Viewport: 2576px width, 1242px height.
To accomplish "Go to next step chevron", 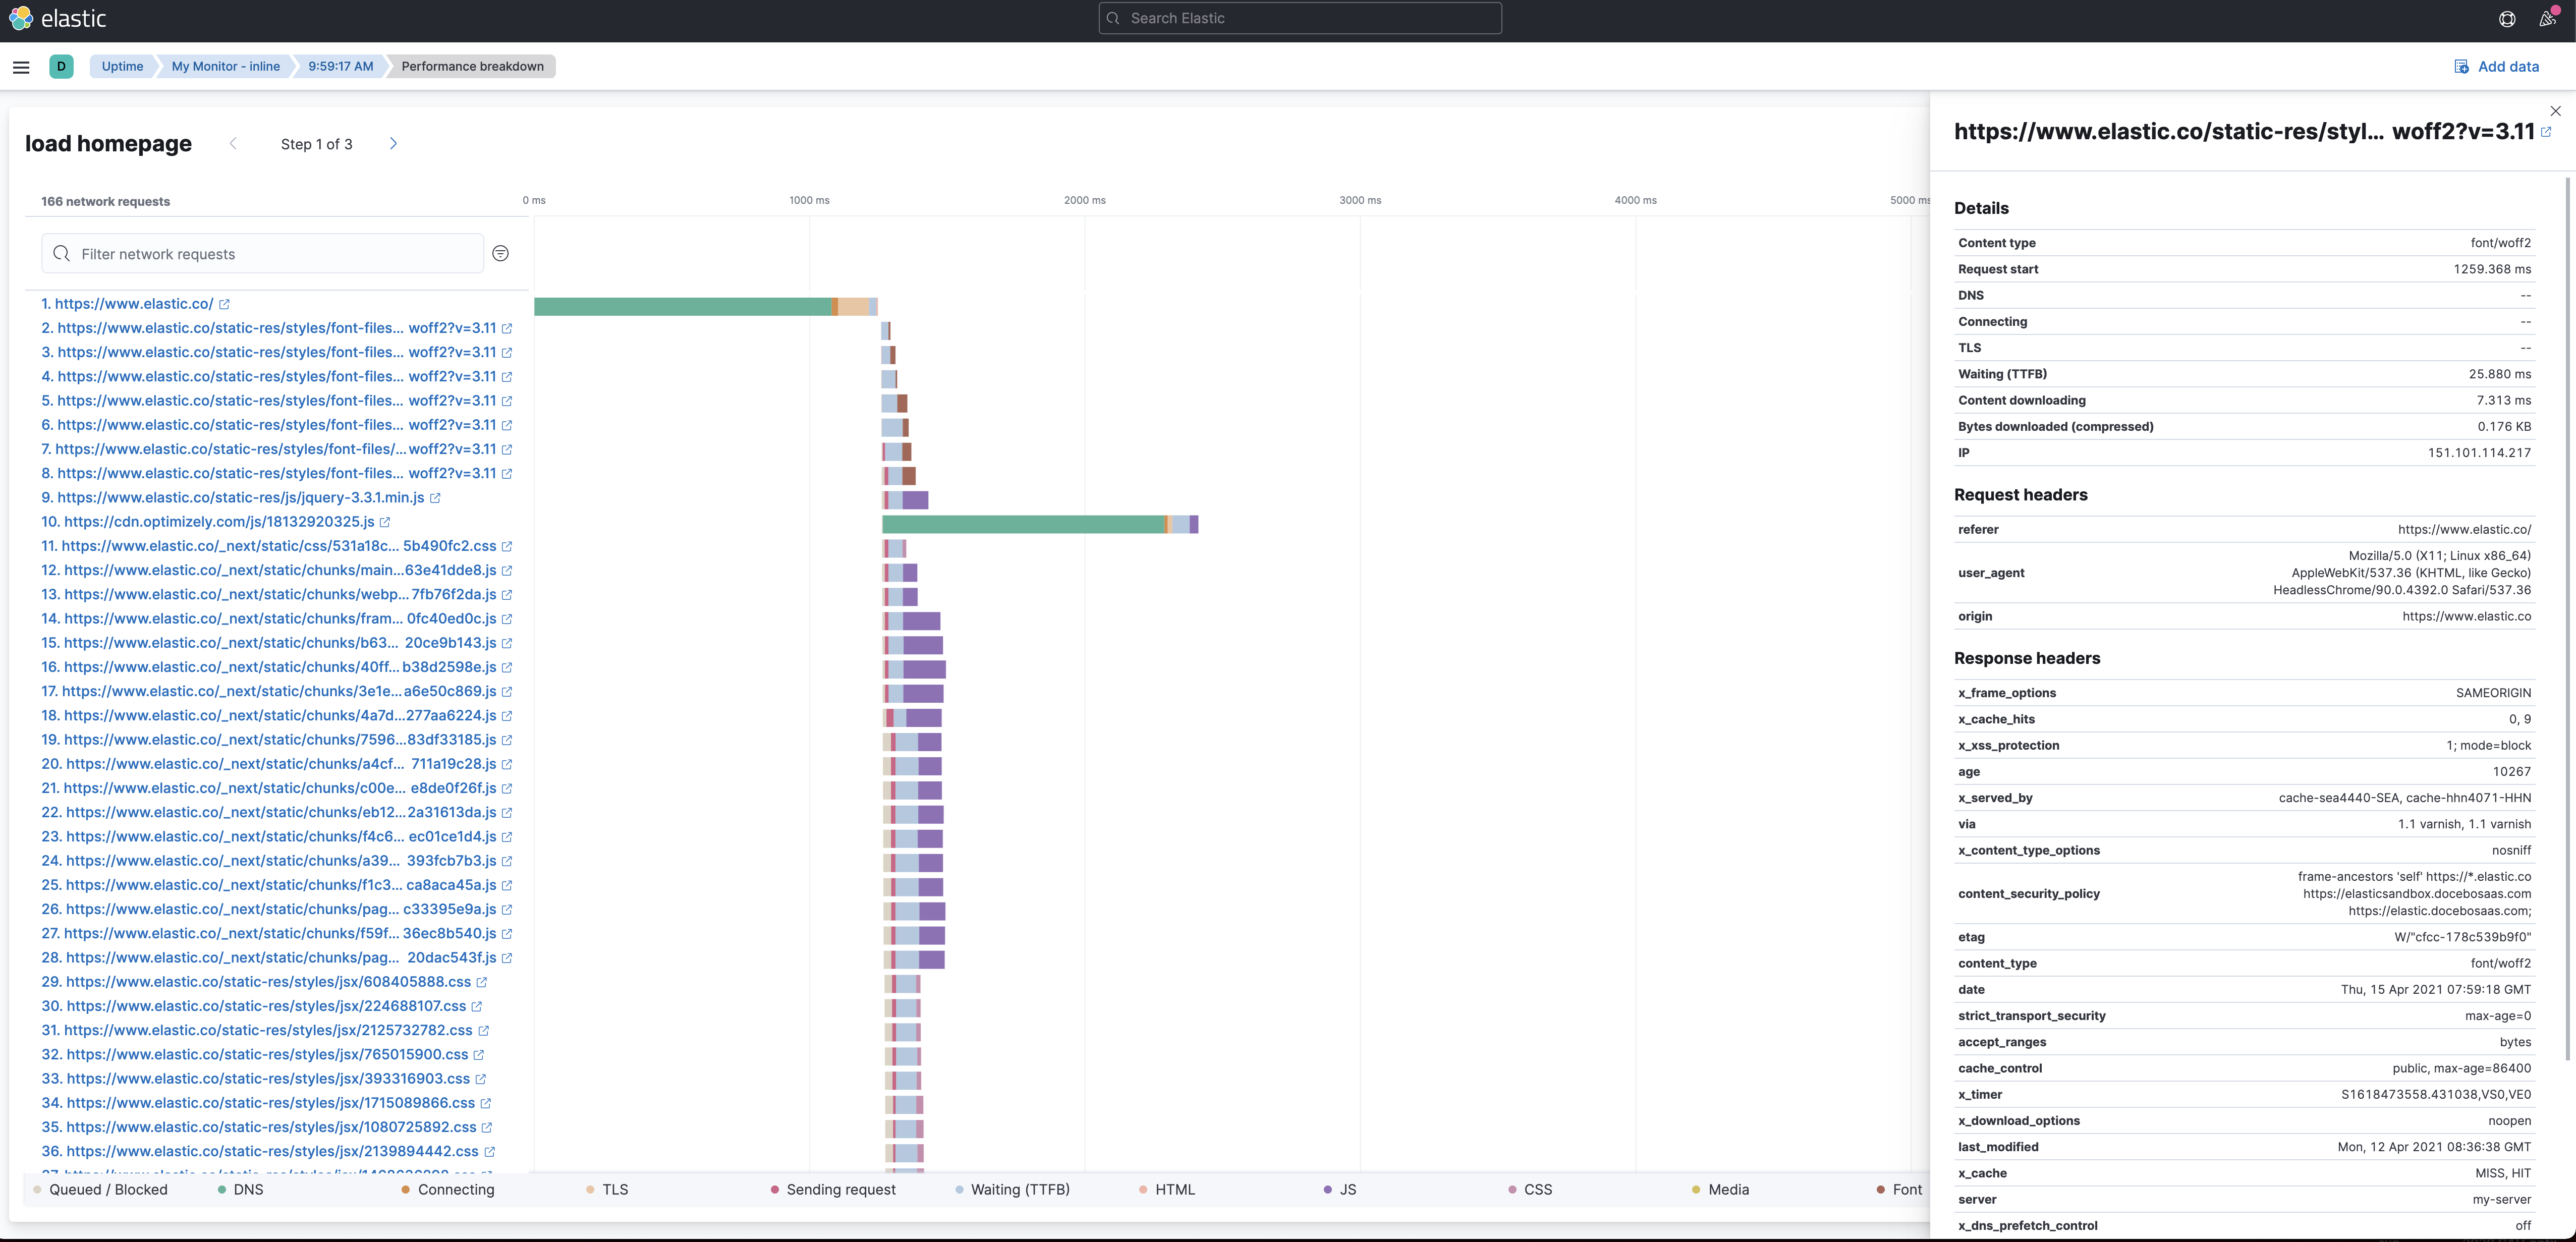I will (393, 144).
